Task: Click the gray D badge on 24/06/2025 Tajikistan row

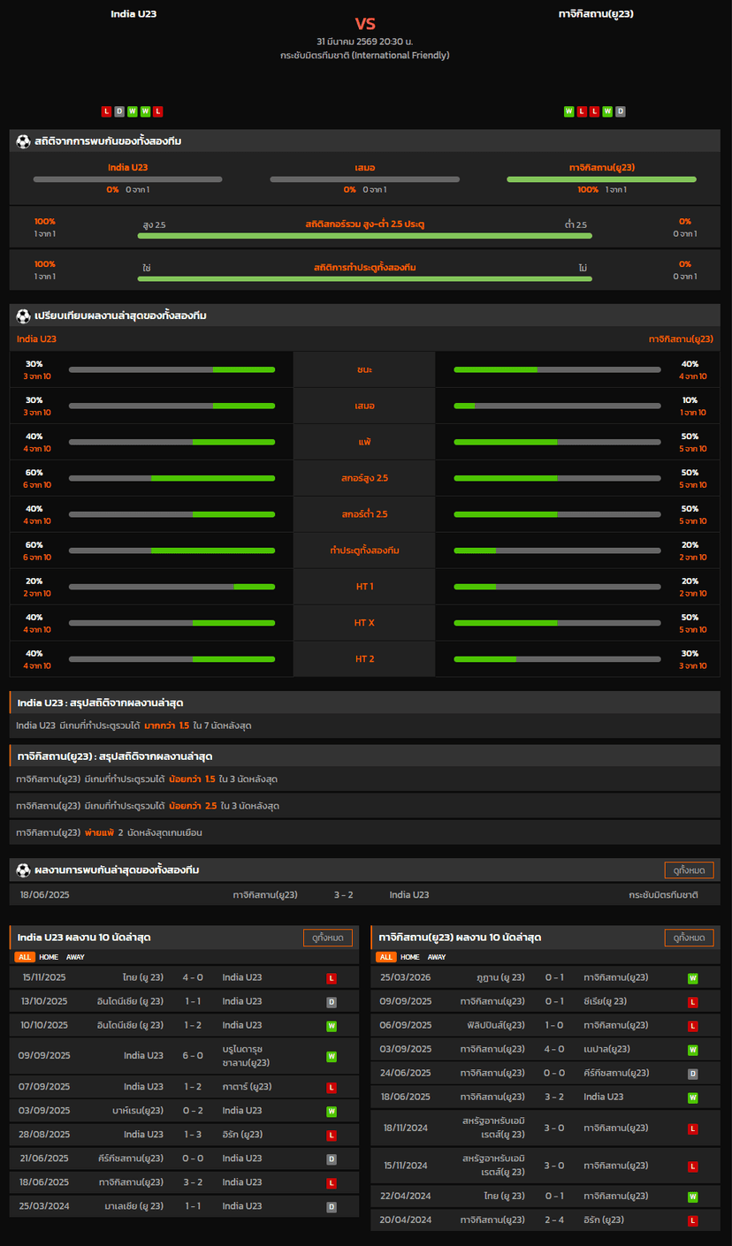Action: pos(693,1074)
